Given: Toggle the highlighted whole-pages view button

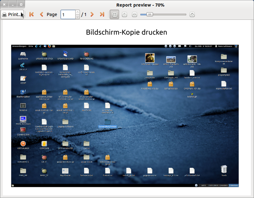Looking at the screenshot, I should 114,14.
